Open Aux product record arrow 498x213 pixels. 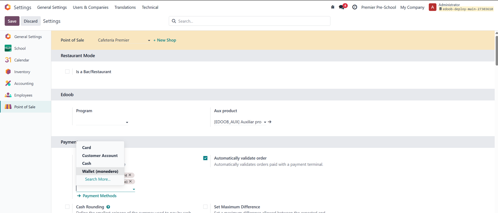coord(270,122)
